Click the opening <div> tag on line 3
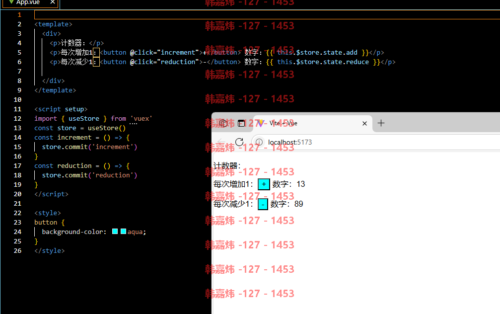This screenshot has height=314, width=500. (51, 33)
